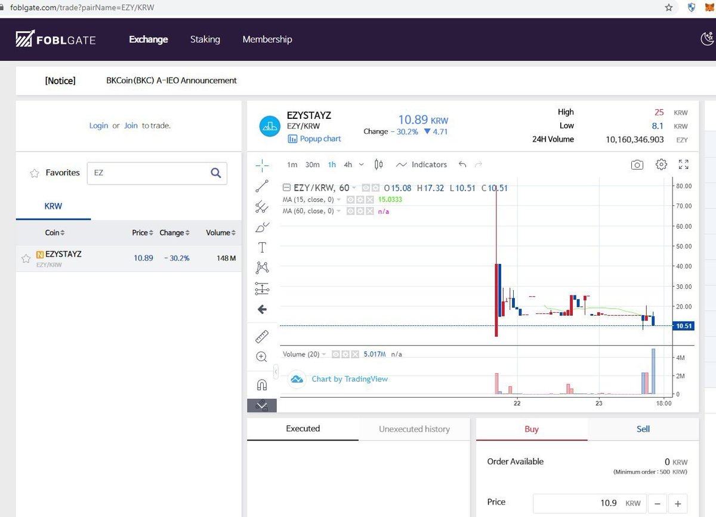
Task: Sort the list by Price column
Action: click(x=143, y=233)
